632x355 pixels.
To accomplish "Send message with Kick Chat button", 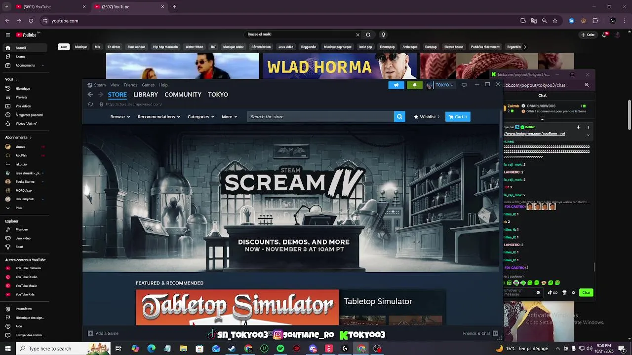I will click(586, 292).
